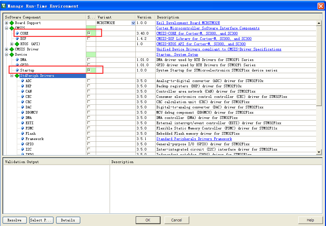The width and height of the screenshot is (326, 226).
Task: Uncheck the Device Startup checkbox
Action: (89, 70)
